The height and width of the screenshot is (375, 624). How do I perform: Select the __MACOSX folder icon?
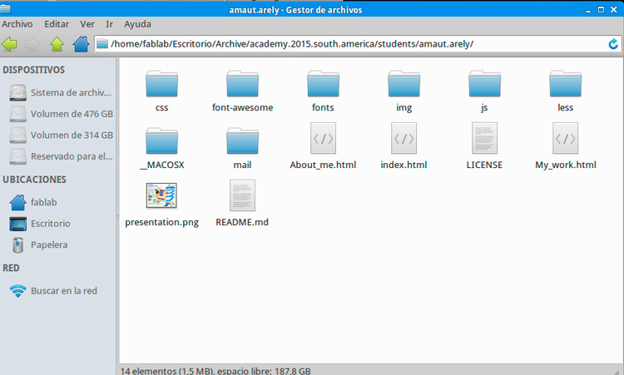(161, 141)
